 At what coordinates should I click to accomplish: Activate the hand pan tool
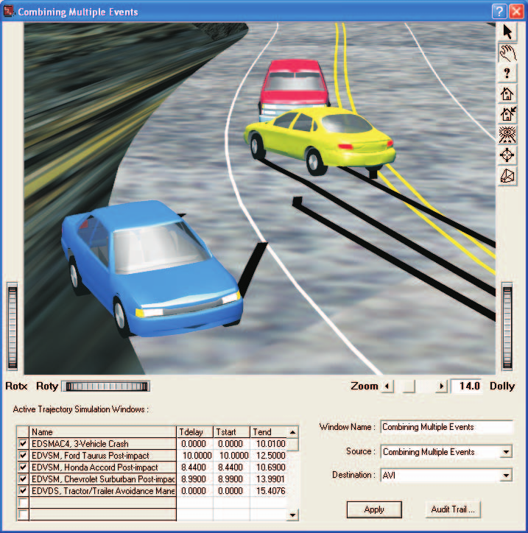click(x=507, y=53)
